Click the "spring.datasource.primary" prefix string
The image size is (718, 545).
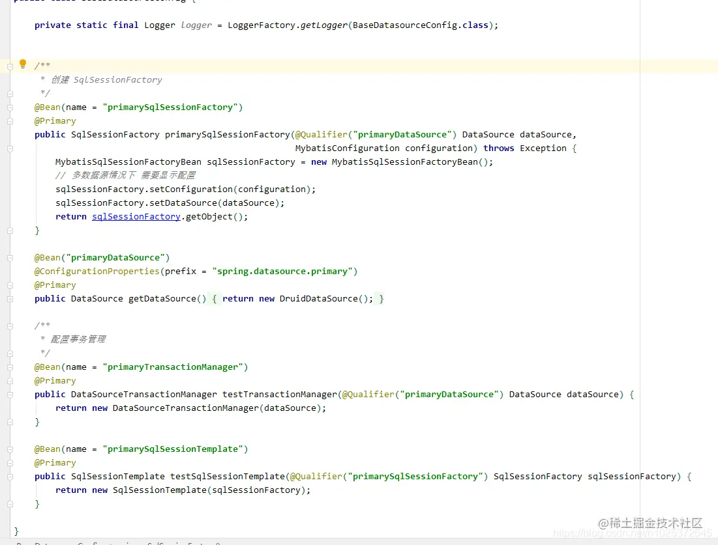pos(282,271)
